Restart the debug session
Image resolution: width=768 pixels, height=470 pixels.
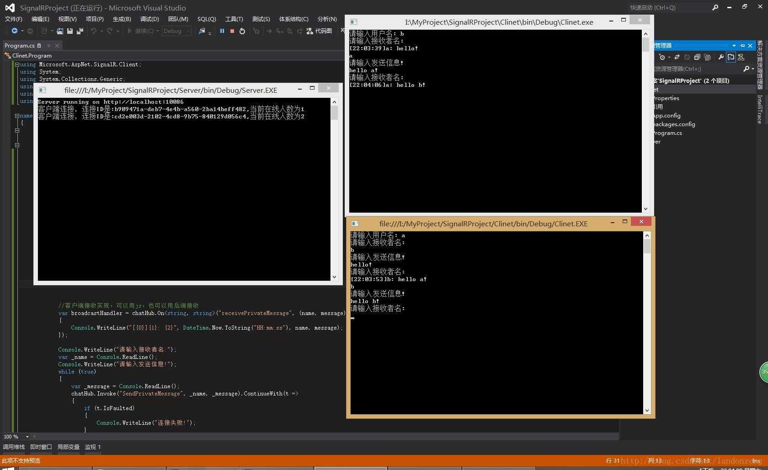pyautogui.click(x=242, y=31)
